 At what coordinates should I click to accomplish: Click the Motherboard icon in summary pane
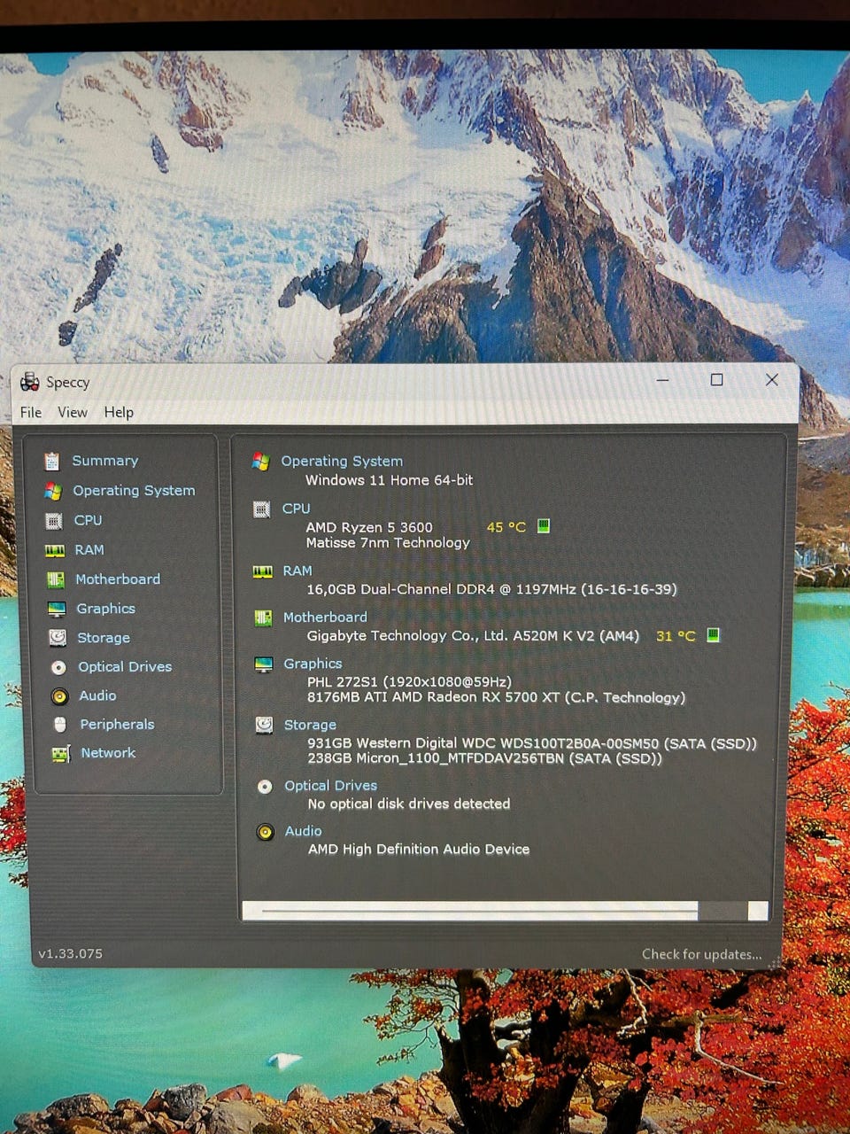(263, 618)
